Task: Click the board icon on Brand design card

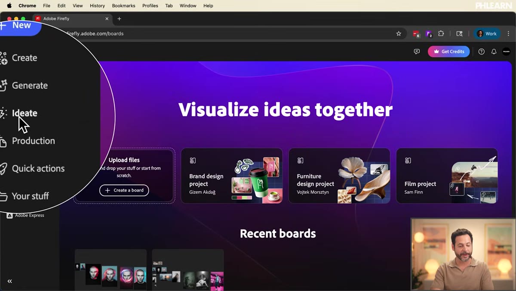Action: tap(193, 161)
